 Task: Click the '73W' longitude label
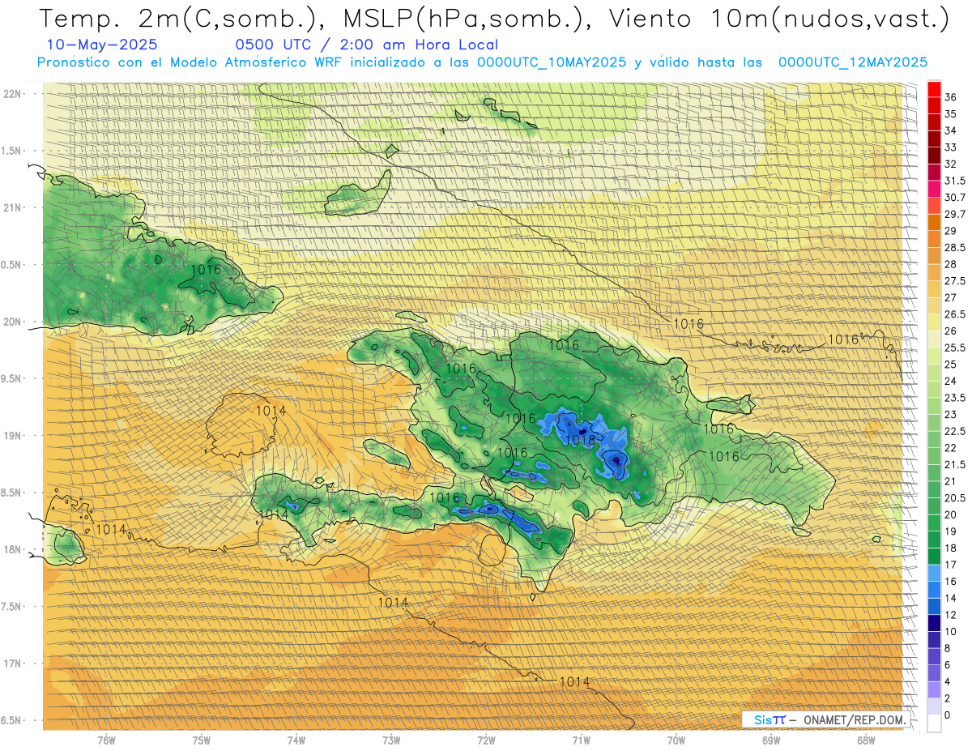pyautogui.click(x=391, y=740)
